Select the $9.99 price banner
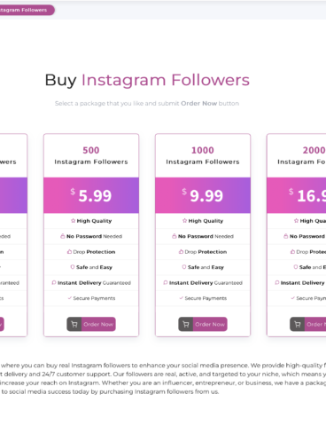Screen dimensions: 326x426 point(203,195)
